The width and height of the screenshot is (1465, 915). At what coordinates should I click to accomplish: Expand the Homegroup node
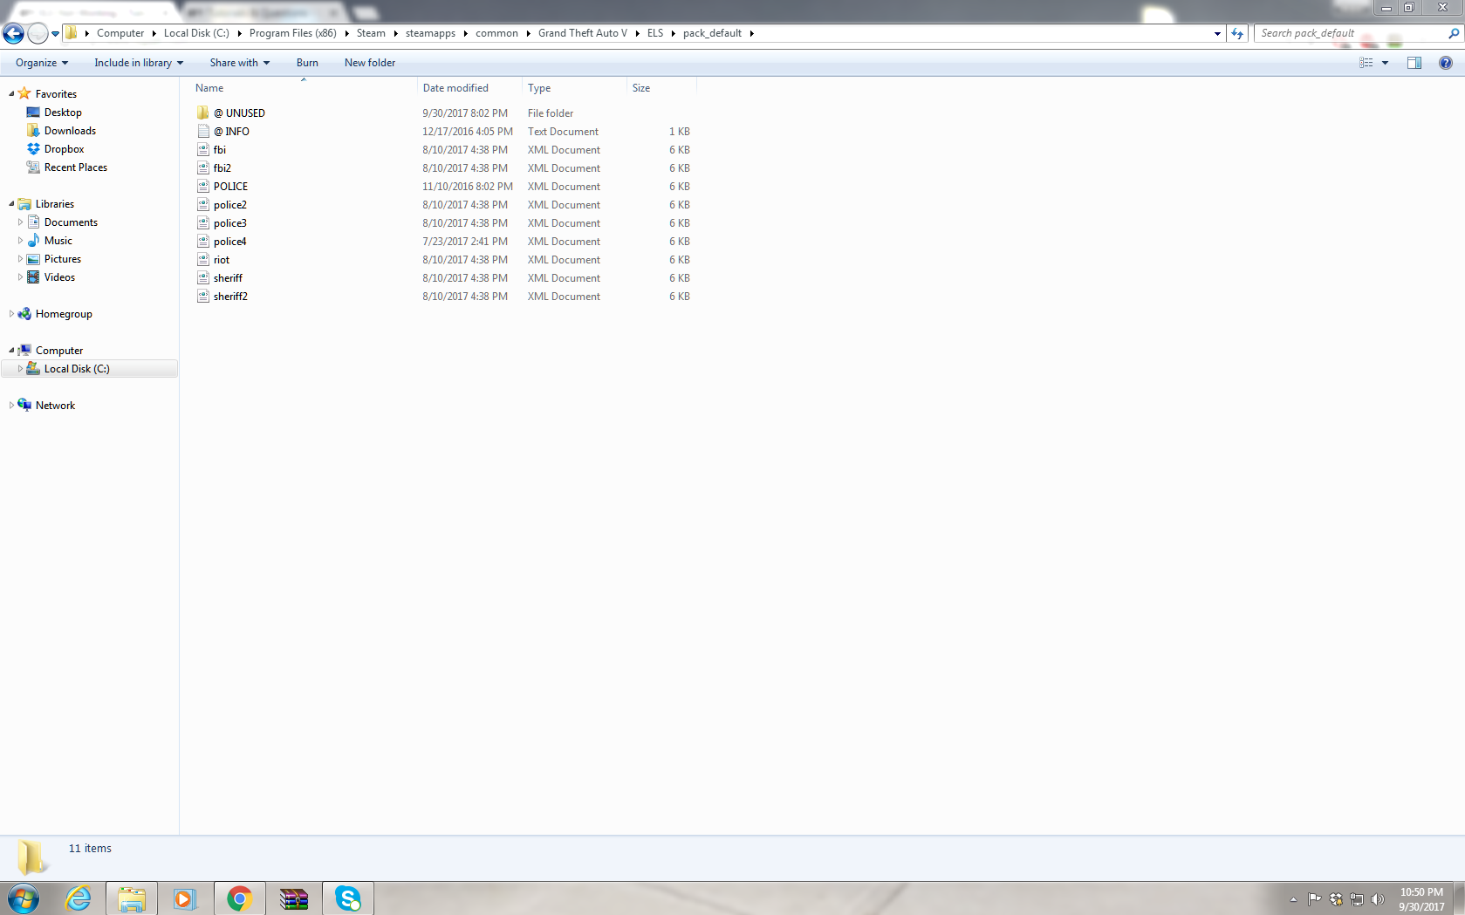click(11, 314)
